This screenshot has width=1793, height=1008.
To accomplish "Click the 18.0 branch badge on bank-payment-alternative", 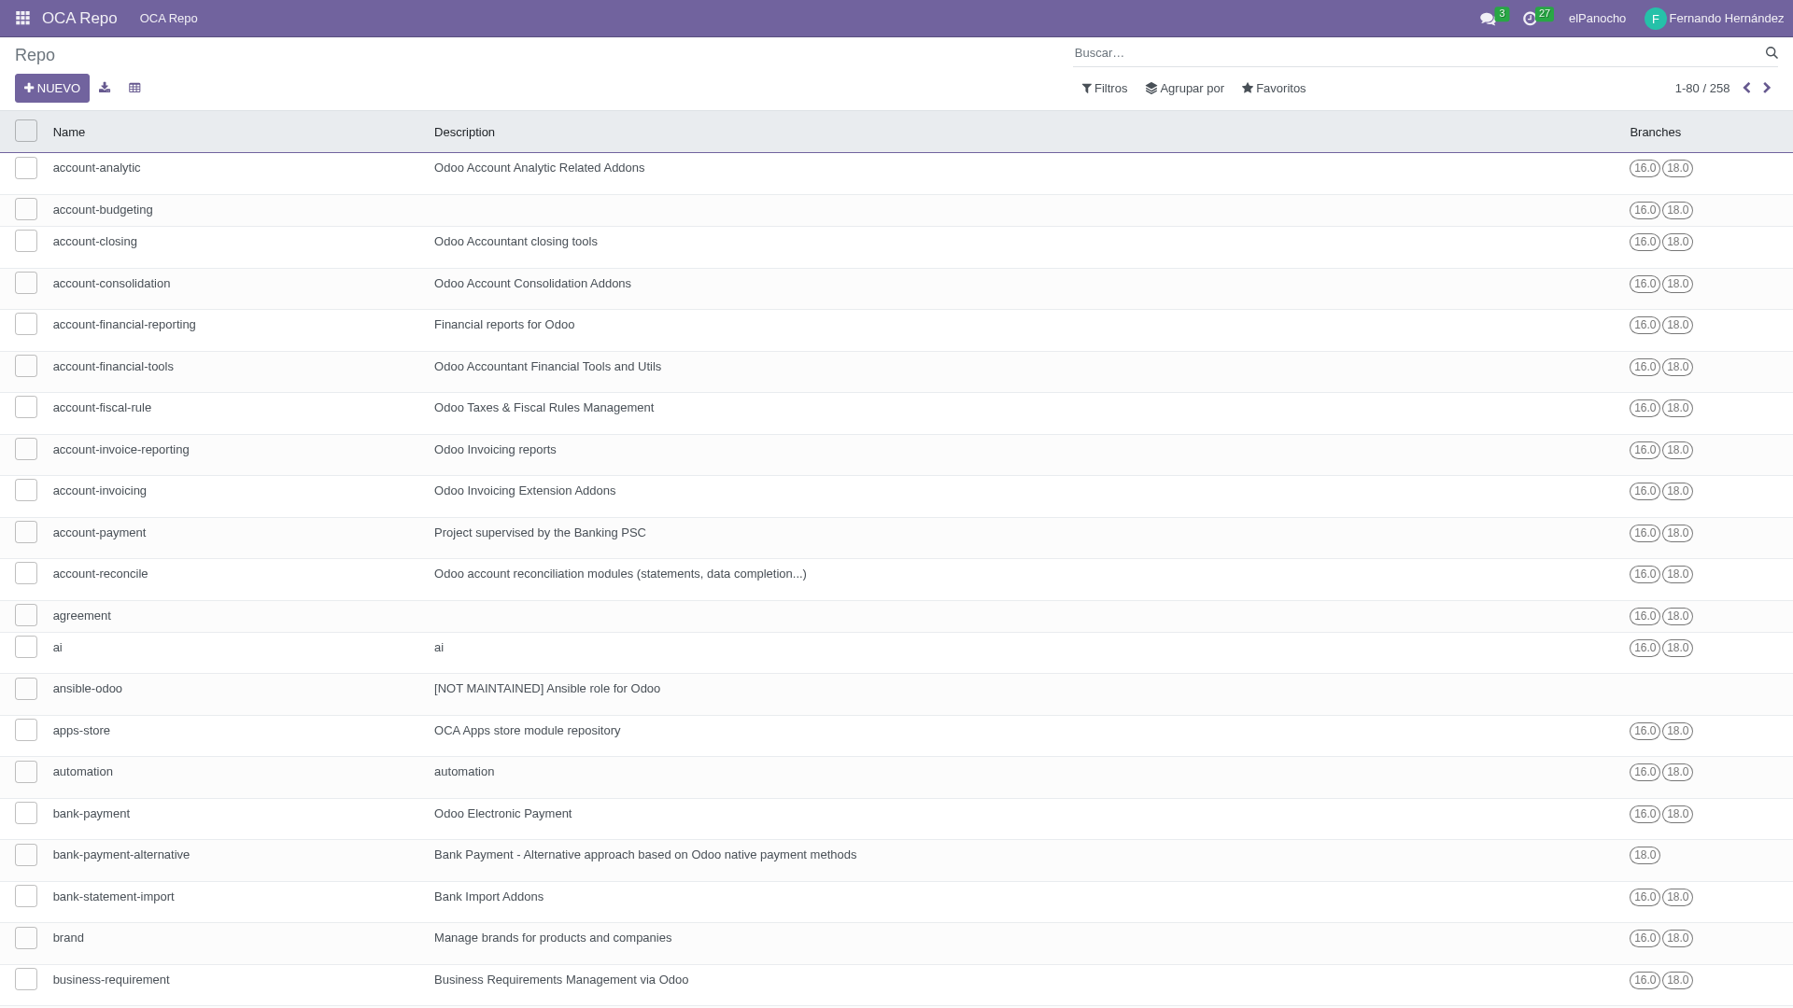I will tap(1644, 854).
